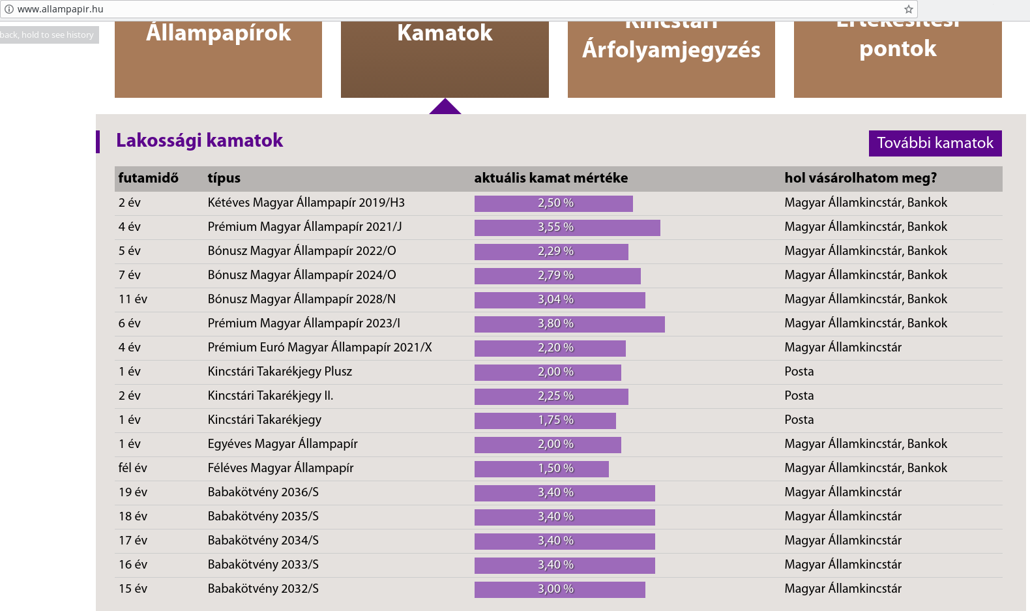Click the 1,75 % interest bar

coord(545,421)
